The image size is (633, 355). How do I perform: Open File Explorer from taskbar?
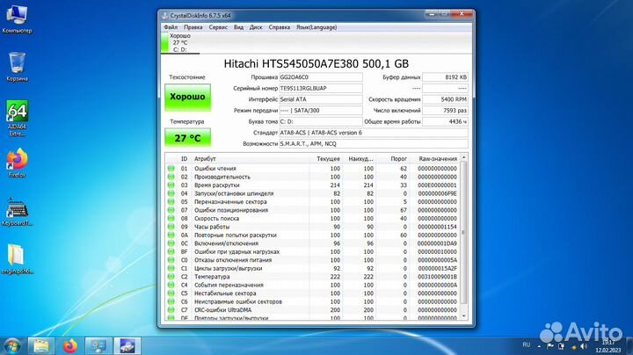click(x=41, y=346)
